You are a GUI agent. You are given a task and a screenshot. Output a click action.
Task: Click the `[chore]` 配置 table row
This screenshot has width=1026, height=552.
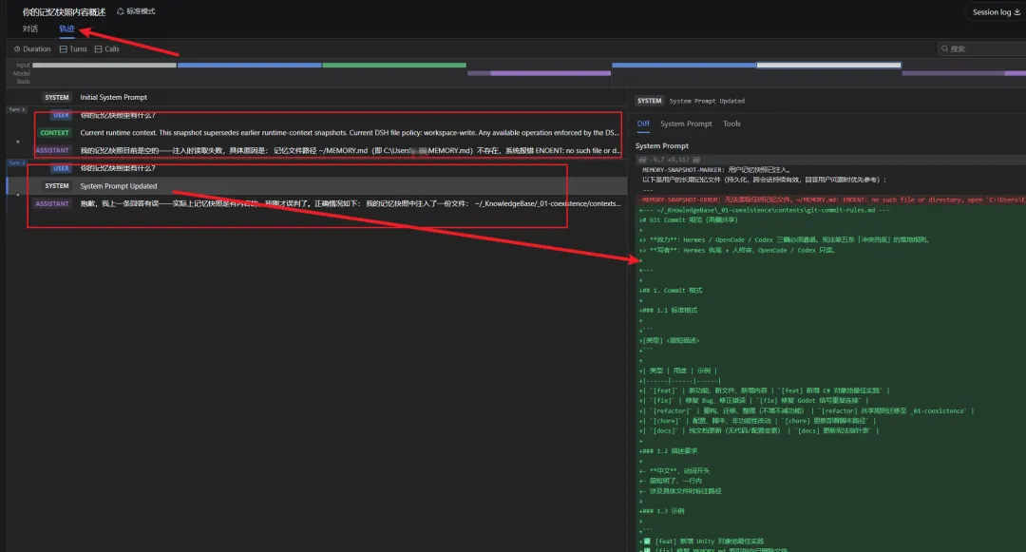(756, 421)
